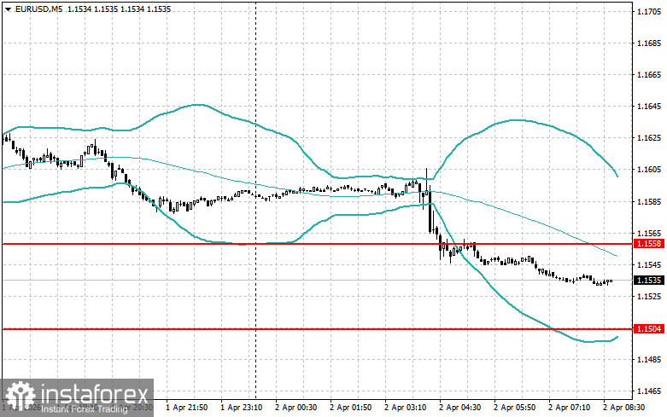
Task: Click the 1.1625 price scale value
Action: [649, 138]
